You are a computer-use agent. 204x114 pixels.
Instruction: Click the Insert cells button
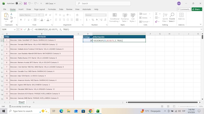tap(143, 14)
